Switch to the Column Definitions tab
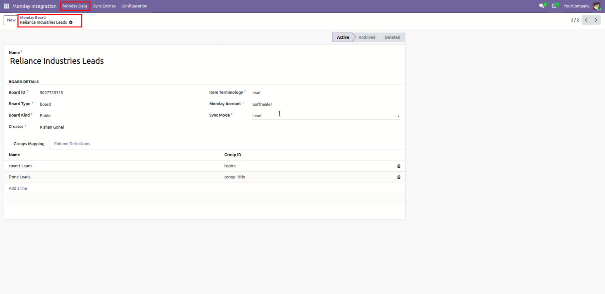The image size is (605, 294). (x=72, y=144)
